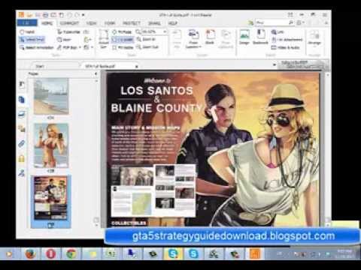Image resolution: width=361 pixels, height=270 pixels.
Task: Click the Zoom Out button
Action: click(147, 47)
